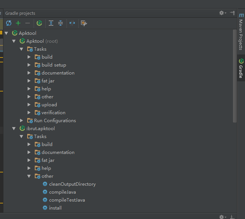Screen dimensions: 245x219
Task: Switch to Gradle side tab
Action: click(241, 68)
